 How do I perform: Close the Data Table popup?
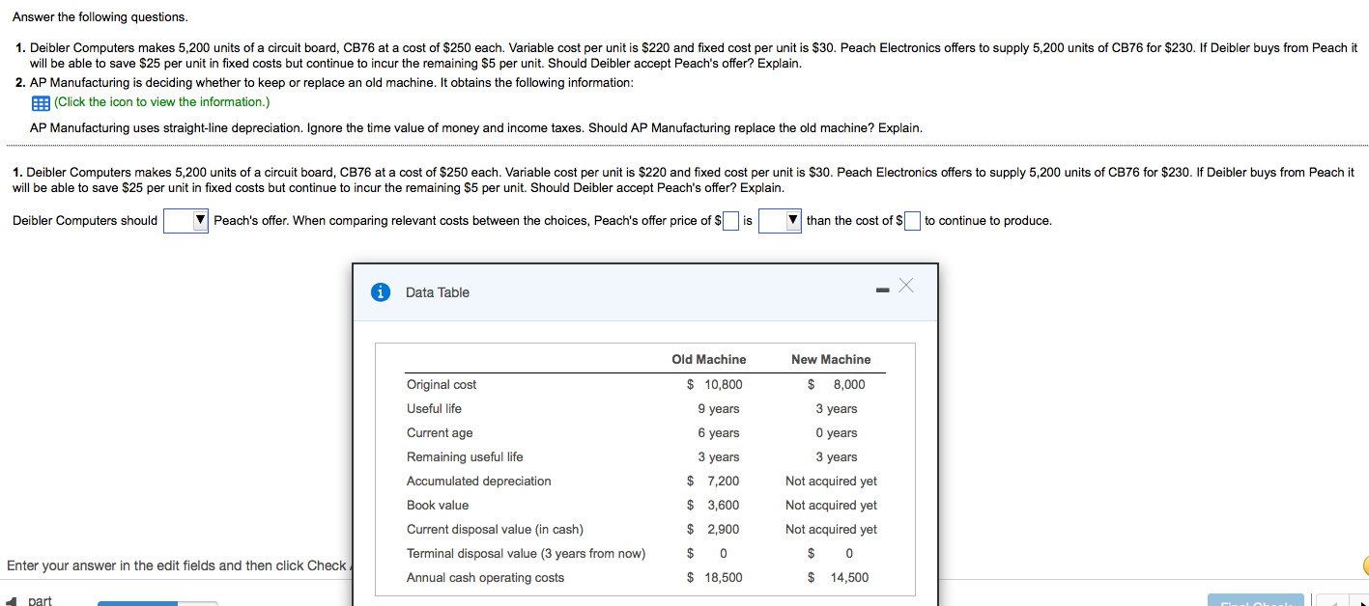coord(905,286)
